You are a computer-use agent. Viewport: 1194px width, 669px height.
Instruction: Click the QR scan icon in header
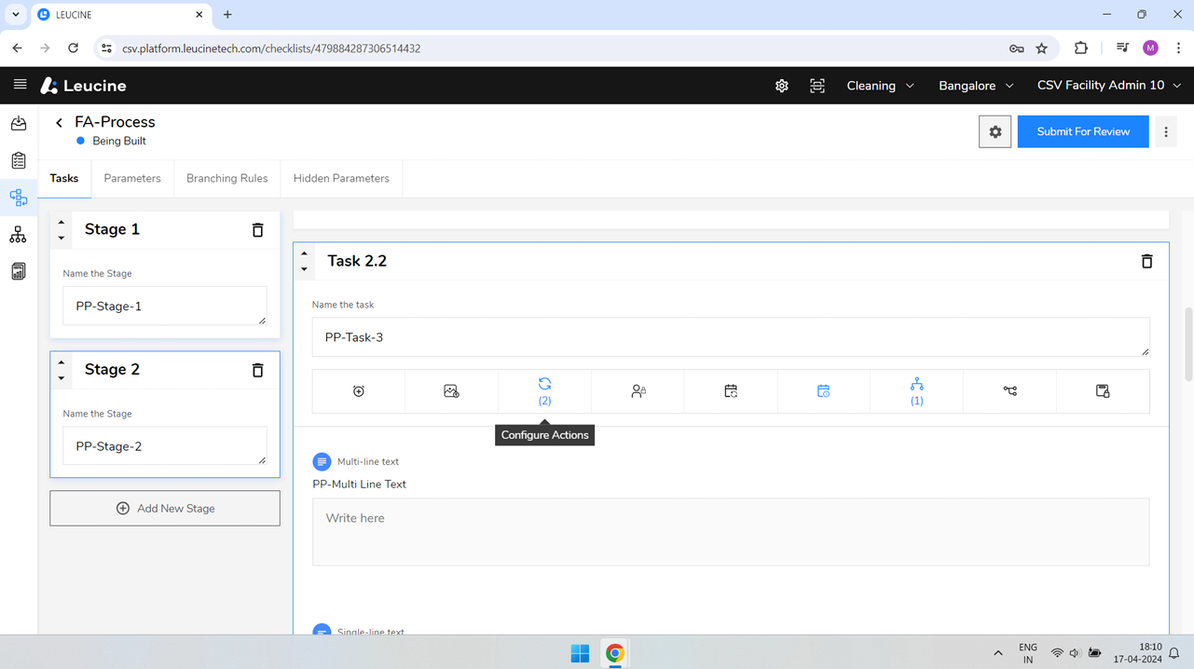click(x=817, y=86)
